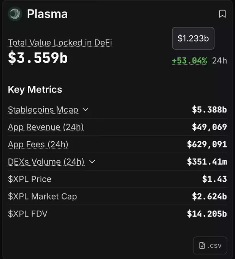Click the $1.233b tooltip box
The height and width of the screenshot is (259, 235).
[193, 38]
